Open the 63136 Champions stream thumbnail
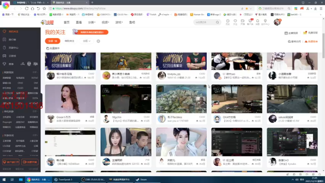The image size is (325, 183). coord(70,61)
